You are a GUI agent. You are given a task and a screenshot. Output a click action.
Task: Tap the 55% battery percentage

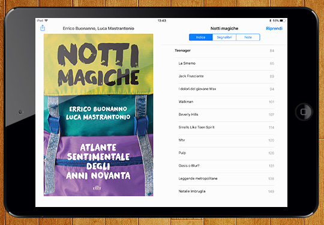tap(275, 20)
